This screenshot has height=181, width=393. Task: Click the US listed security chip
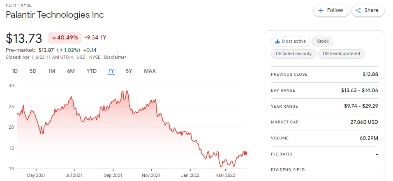point(294,53)
